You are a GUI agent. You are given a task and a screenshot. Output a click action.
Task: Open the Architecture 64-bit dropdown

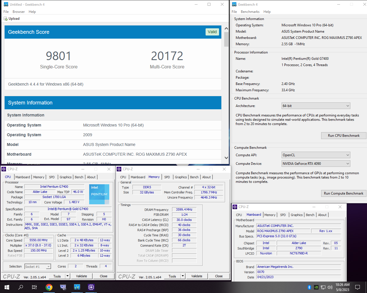tap(316, 106)
